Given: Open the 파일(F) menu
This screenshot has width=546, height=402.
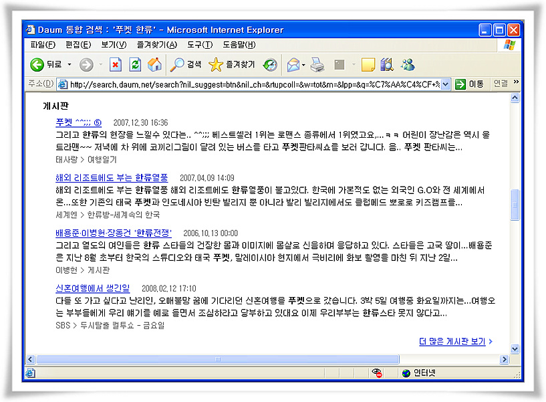Looking at the screenshot, I should [x=43, y=45].
